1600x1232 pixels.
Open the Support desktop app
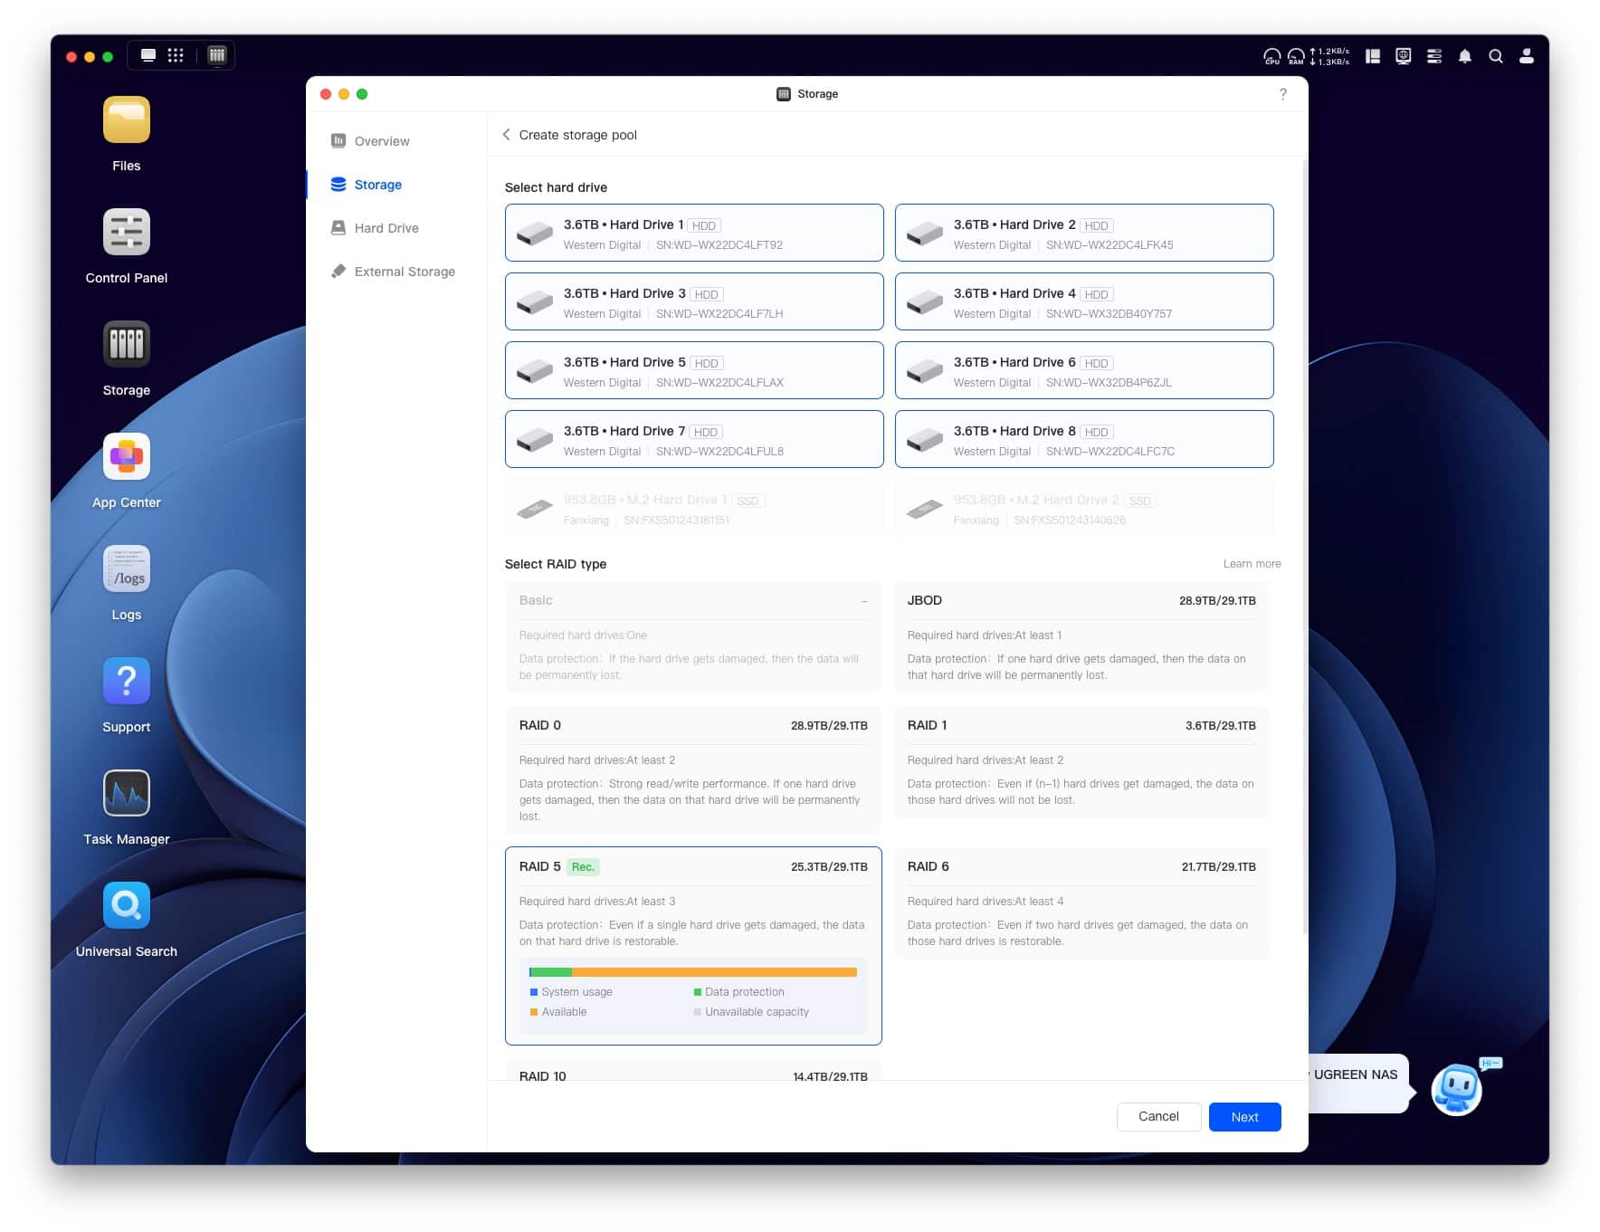(126, 682)
